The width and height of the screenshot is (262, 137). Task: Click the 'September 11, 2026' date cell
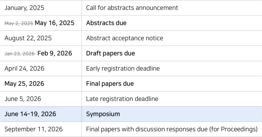click(34, 129)
